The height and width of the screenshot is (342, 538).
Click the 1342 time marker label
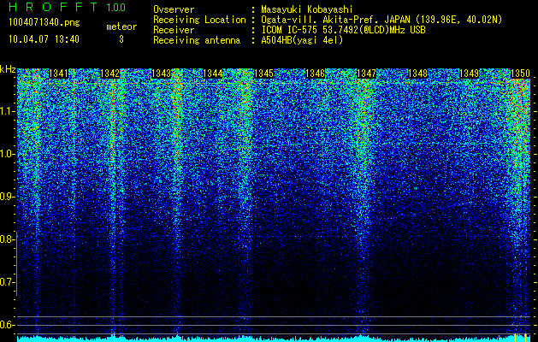[109, 74]
